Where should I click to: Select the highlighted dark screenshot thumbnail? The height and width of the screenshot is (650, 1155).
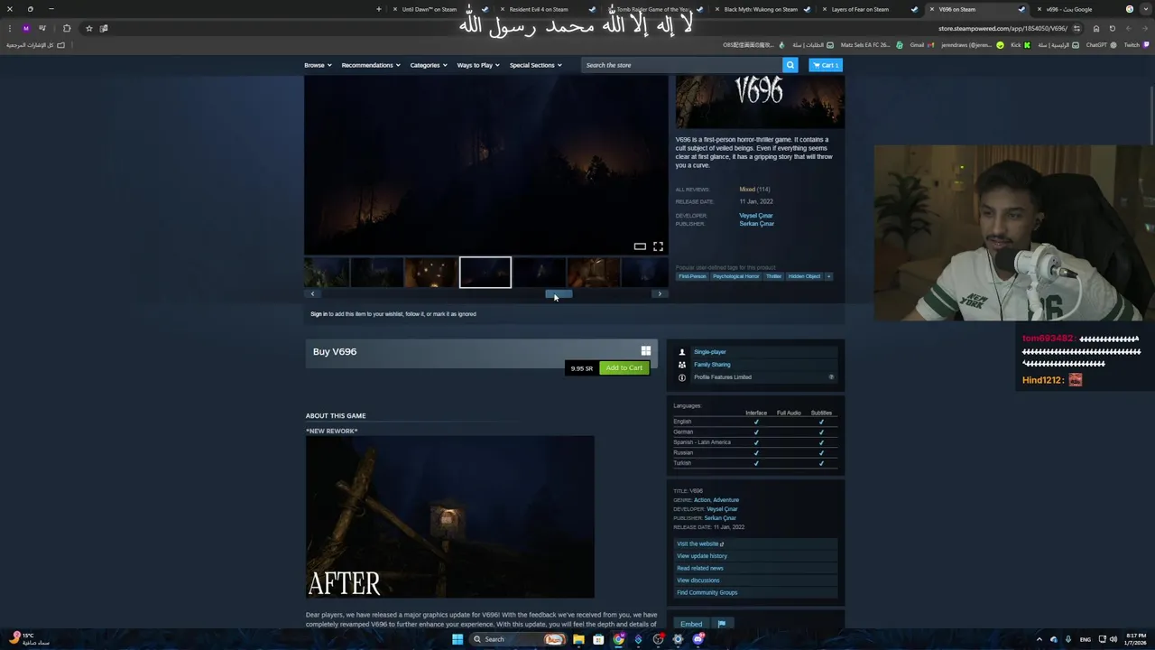pos(485,273)
